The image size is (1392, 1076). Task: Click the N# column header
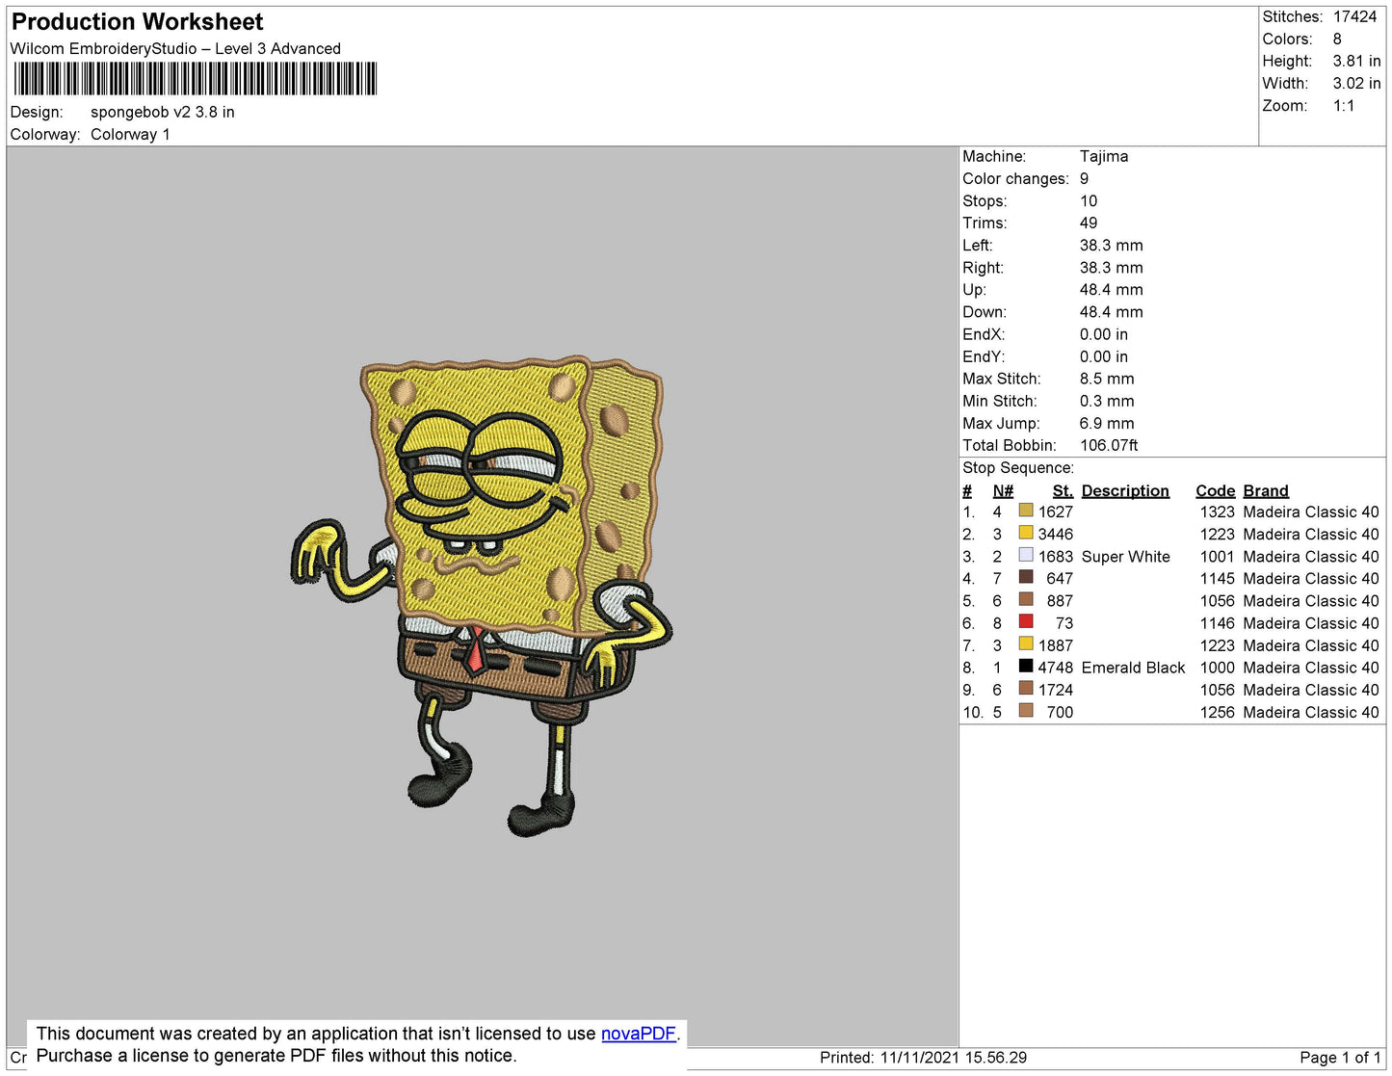[x=1002, y=490]
